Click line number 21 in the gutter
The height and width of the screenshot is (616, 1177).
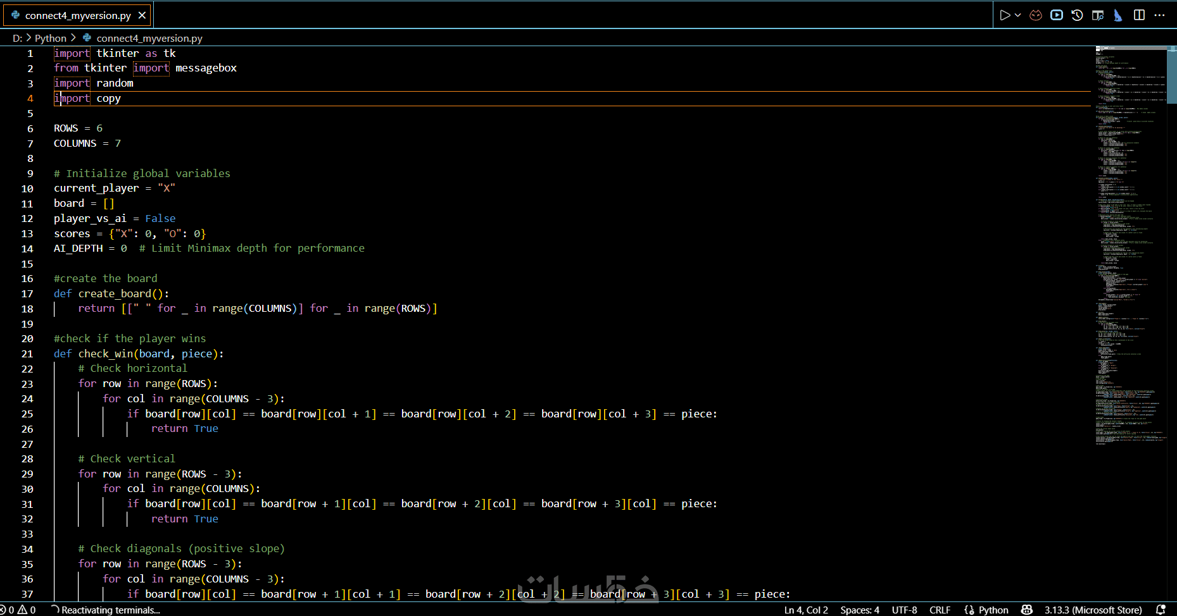pos(27,354)
